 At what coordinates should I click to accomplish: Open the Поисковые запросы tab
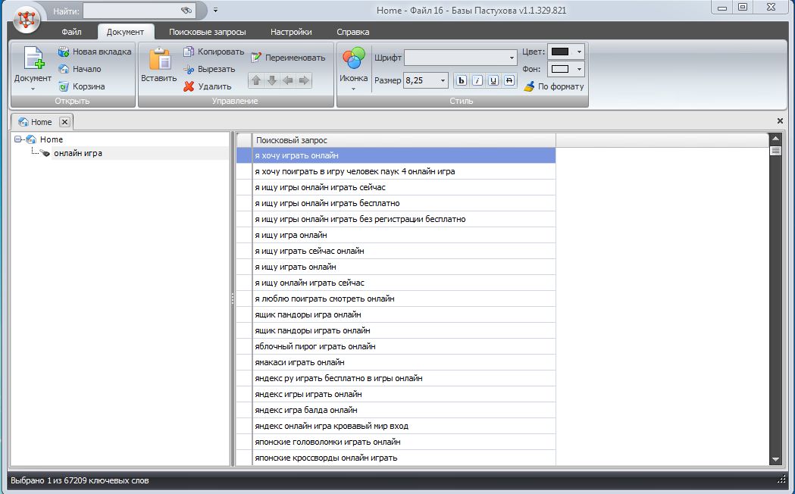[x=208, y=31]
